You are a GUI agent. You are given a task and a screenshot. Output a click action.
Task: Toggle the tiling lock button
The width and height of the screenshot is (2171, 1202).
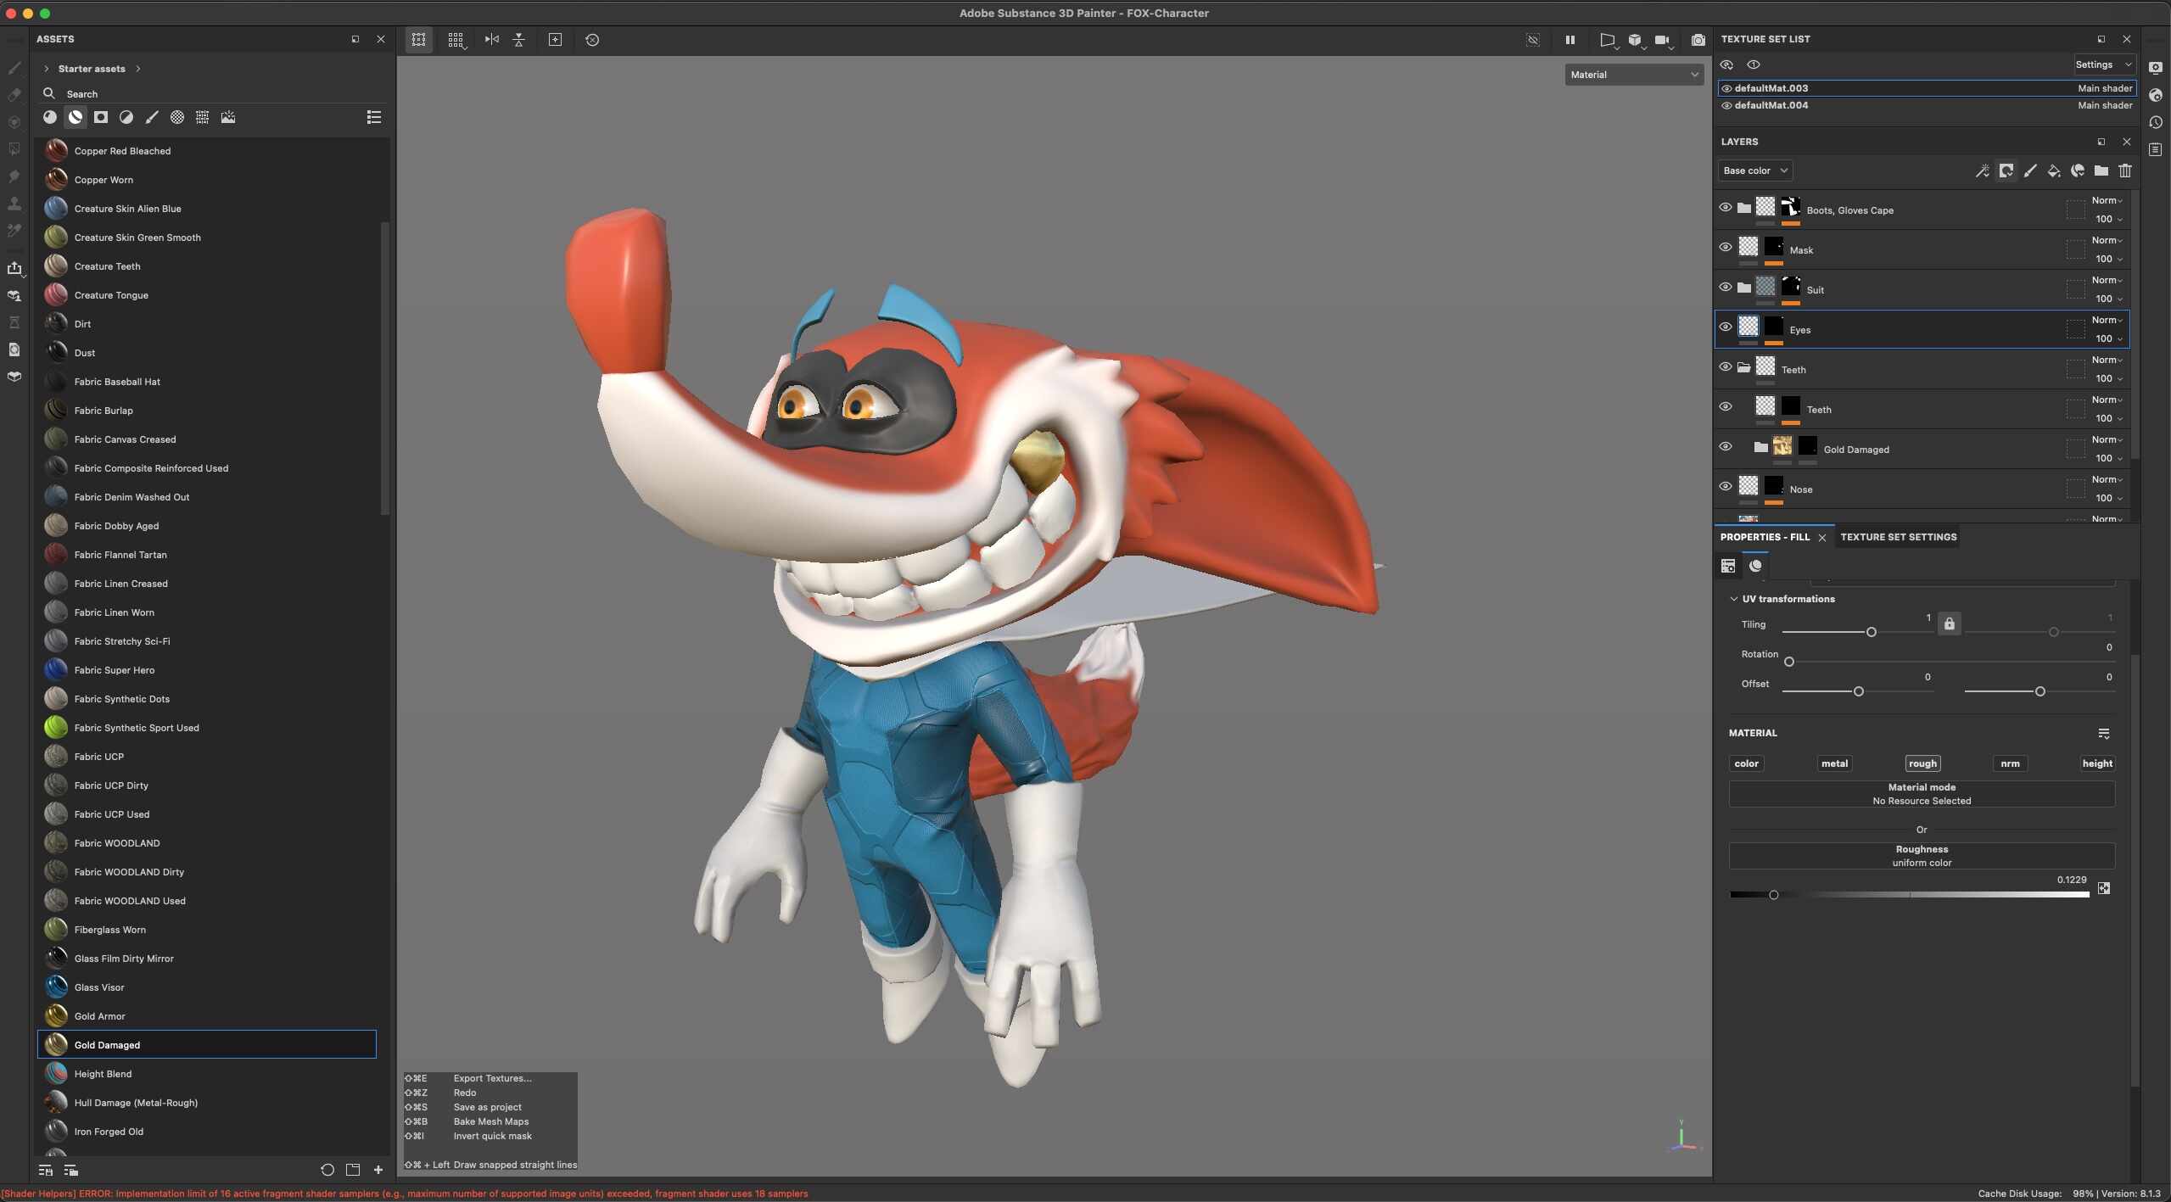1950,623
